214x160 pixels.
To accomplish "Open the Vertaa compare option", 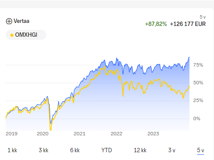I will (18, 21).
